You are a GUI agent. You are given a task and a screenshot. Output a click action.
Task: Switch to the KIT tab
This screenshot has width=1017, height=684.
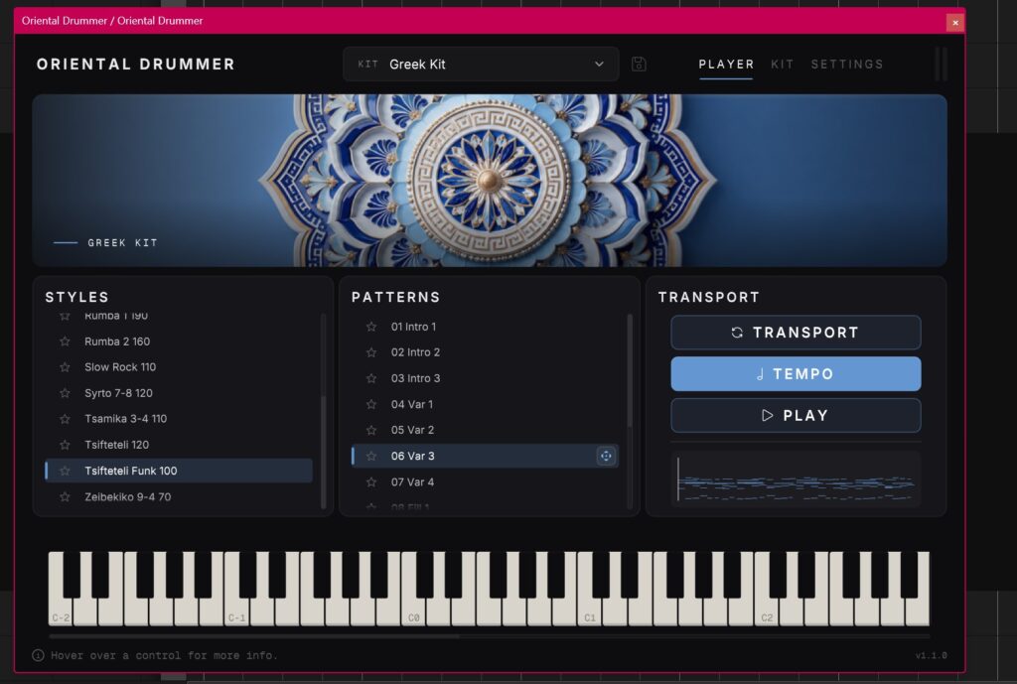click(782, 65)
